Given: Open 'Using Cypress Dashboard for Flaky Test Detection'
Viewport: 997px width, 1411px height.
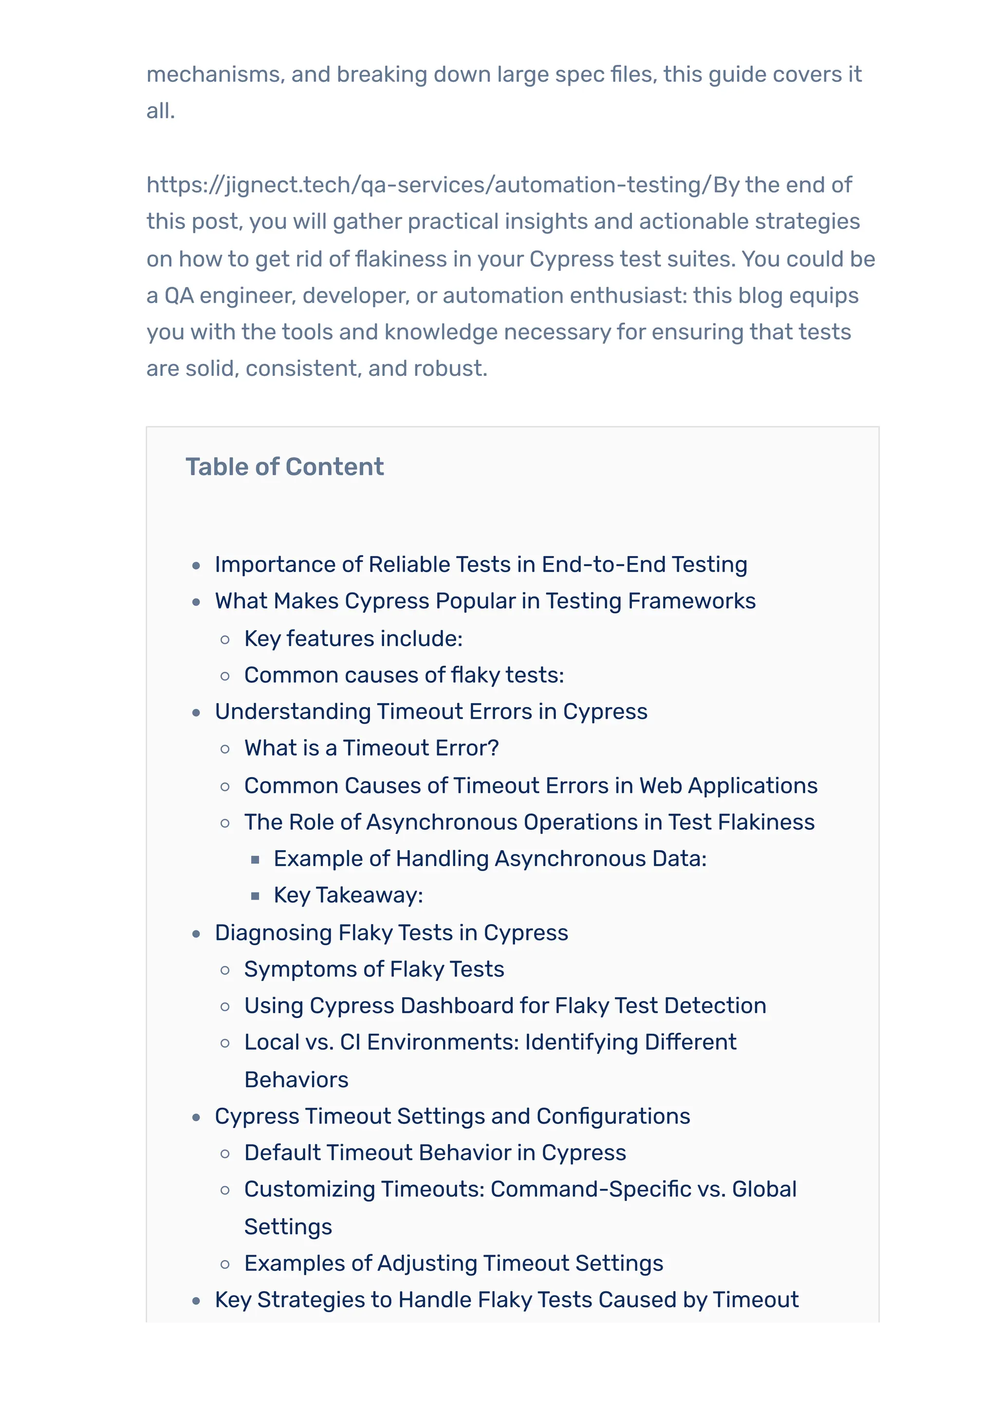Looking at the screenshot, I should tap(505, 1005).
